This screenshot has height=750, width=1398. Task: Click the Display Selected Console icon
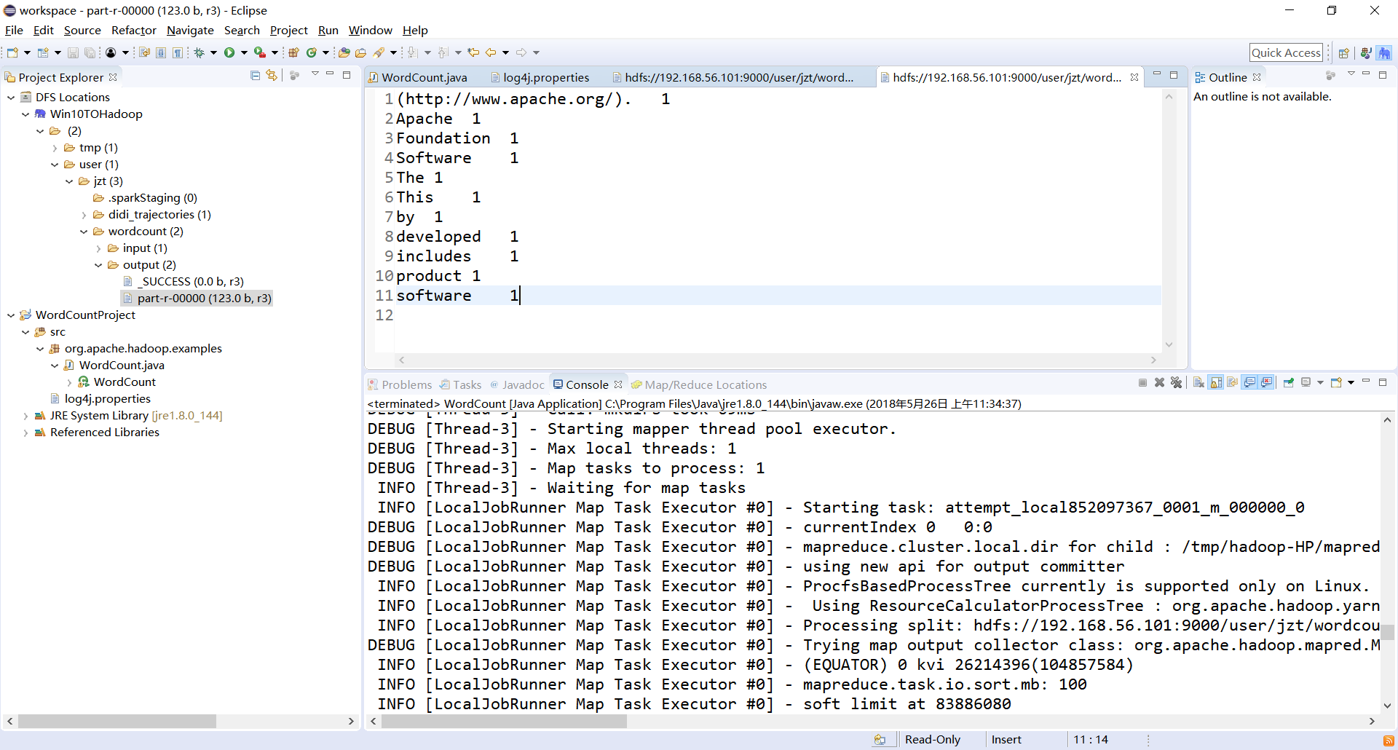coord(1306,382)
